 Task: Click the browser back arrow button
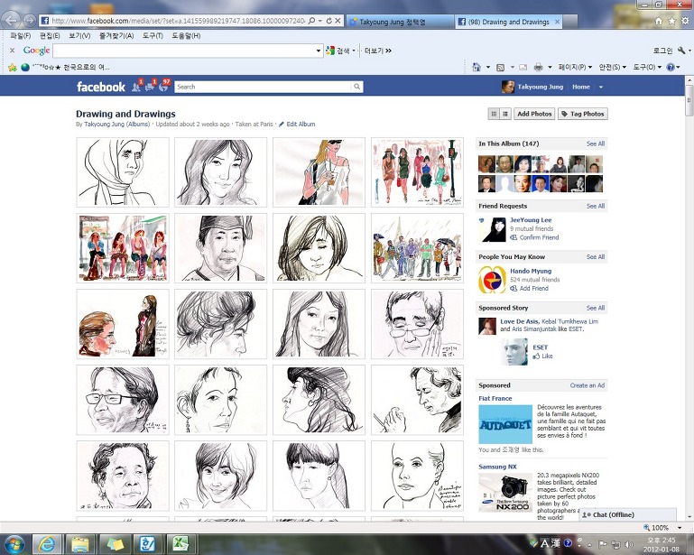[11, 20]
